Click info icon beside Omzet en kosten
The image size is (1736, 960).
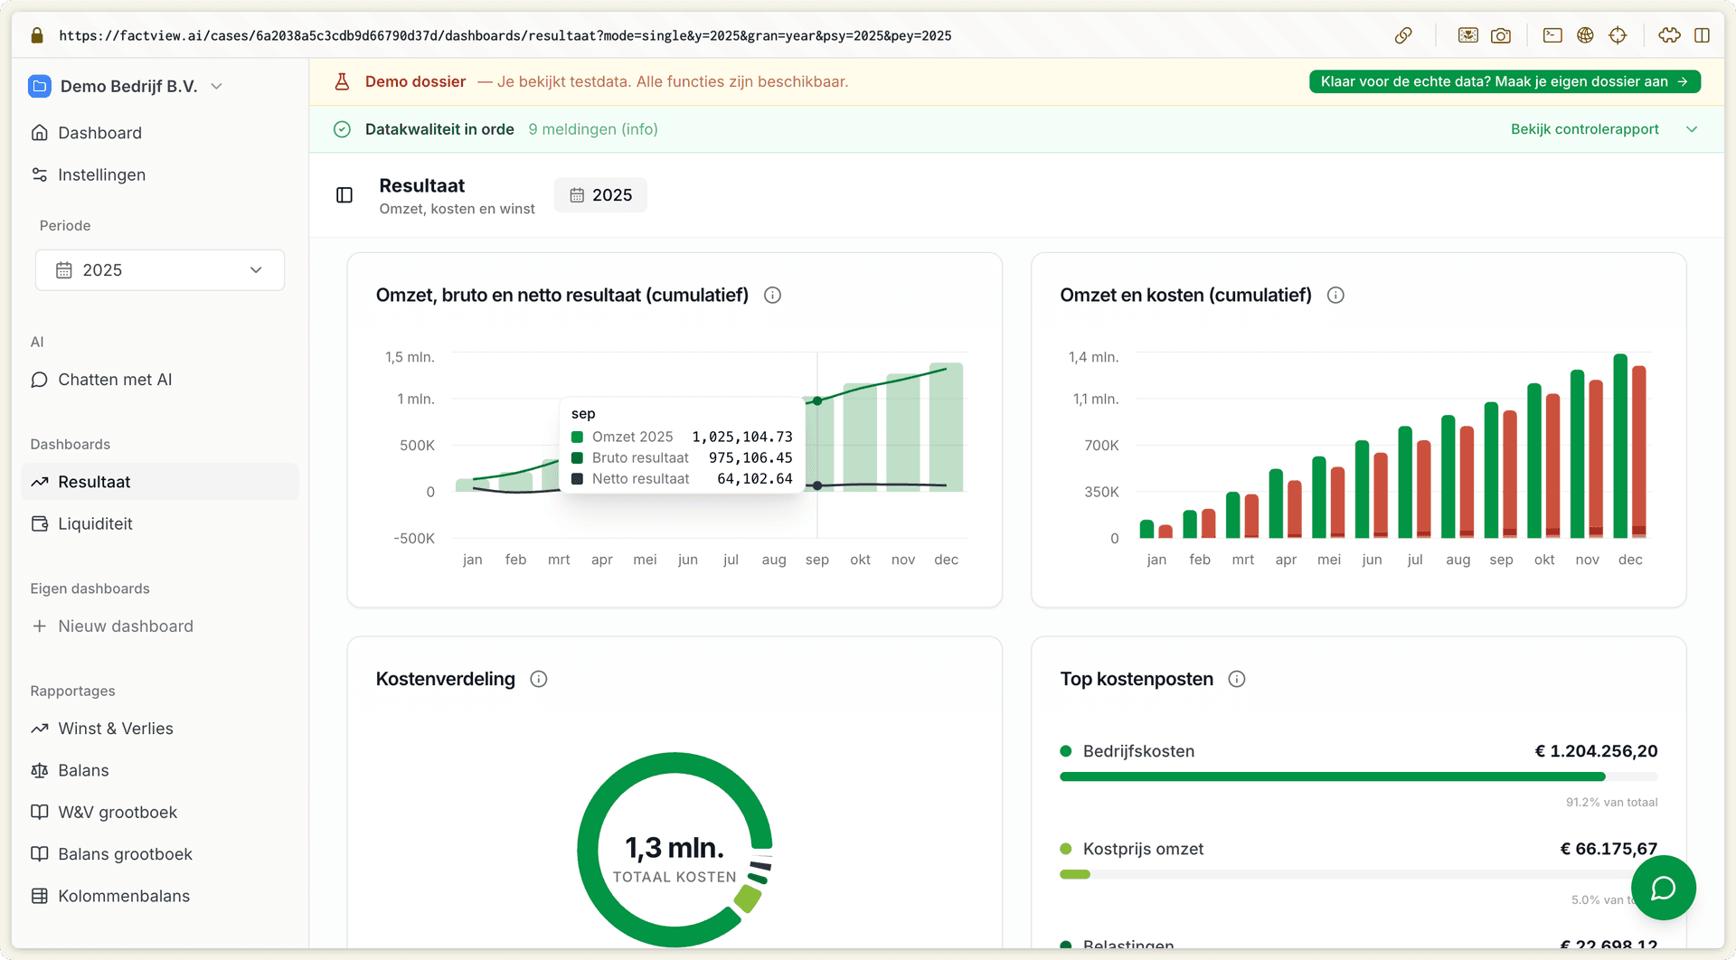(x=1335, y=296)
